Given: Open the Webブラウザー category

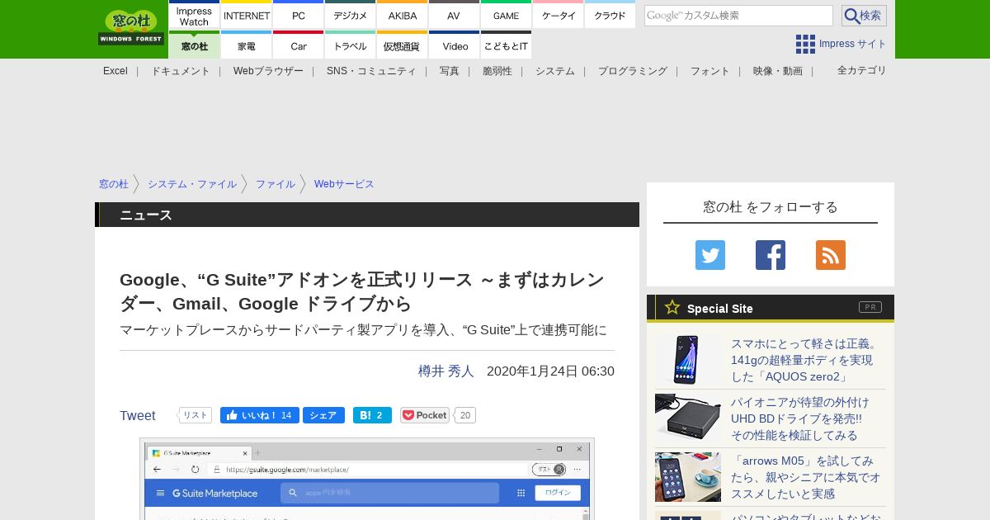Looking at the screenshot, I should click(268, 71).
